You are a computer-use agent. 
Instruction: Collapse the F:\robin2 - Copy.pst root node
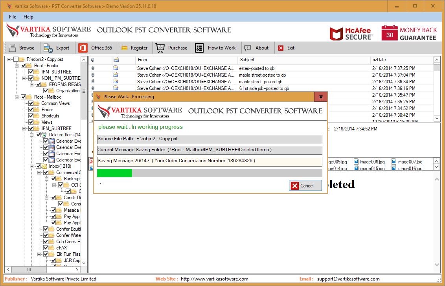9,59
